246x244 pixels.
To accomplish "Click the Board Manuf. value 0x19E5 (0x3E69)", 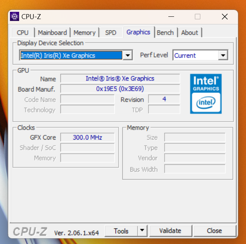I will (120, 89).
